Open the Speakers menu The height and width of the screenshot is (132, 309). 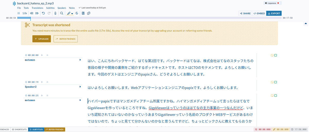(62, 8)
